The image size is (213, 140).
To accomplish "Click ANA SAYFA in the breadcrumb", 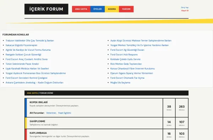I will pyautogui.click(x=32, y=93).
